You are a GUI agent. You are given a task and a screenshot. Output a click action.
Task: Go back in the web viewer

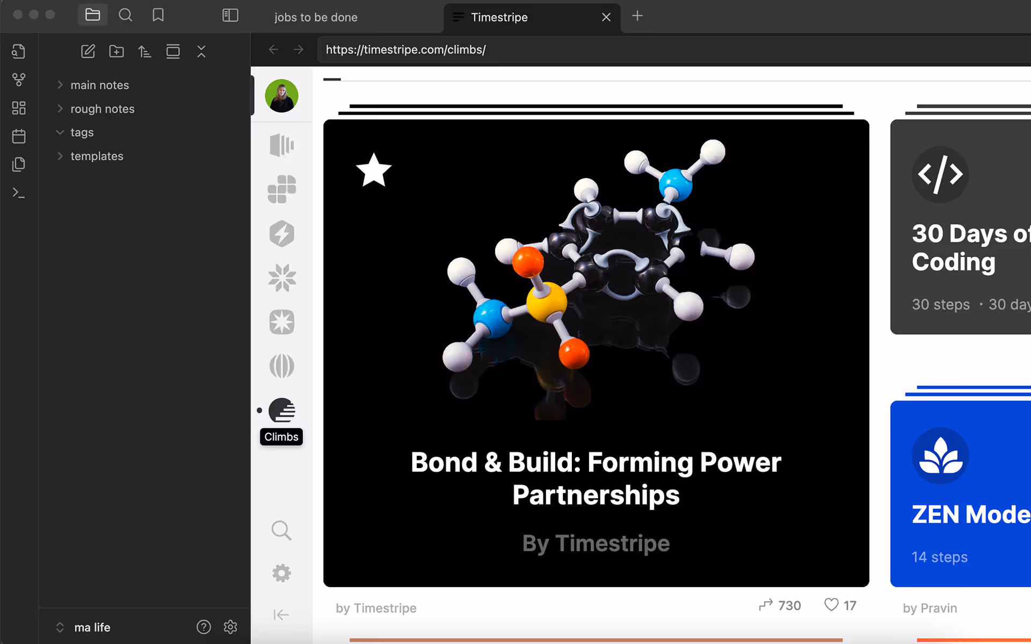click(x=273, y=49)
